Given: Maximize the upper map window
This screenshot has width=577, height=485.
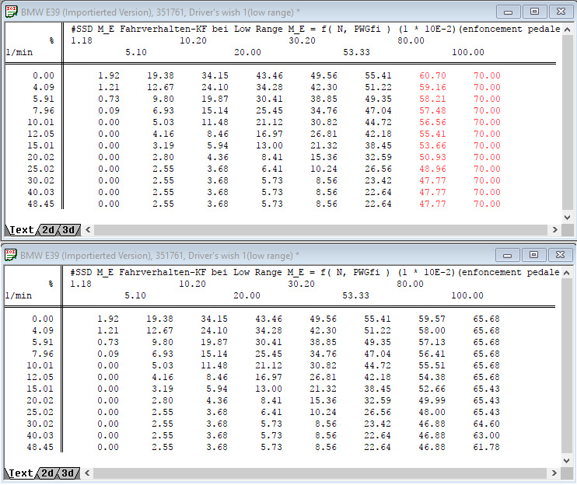Looking at the screenshot, I should [534, 12].
